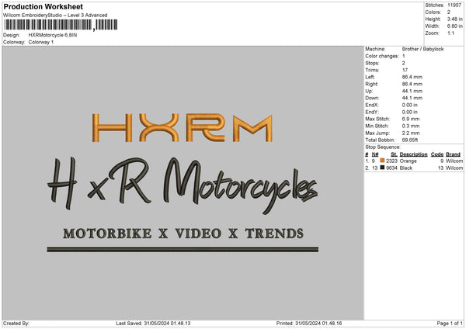Click design name HXRMotorcycle 6,8IN
The width and height of the screenshot is (466, 329).
click(x=53, y=35)
